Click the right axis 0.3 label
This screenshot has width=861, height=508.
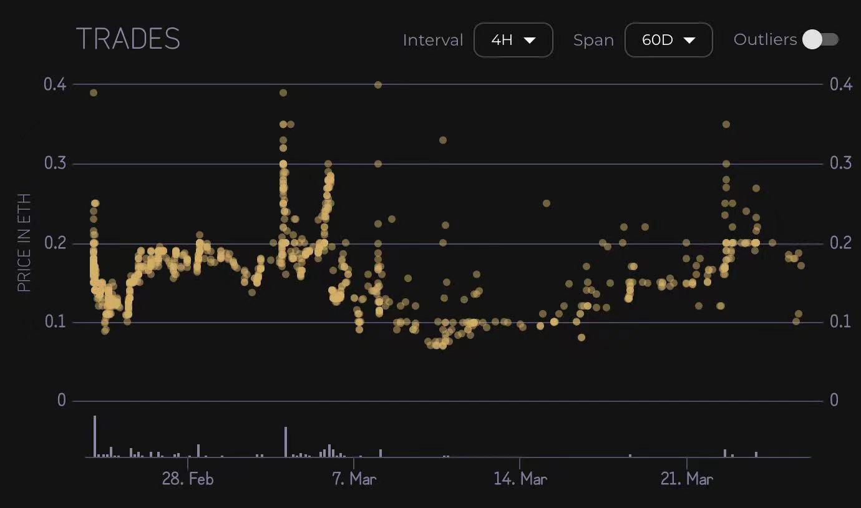[x=841, y=164]
